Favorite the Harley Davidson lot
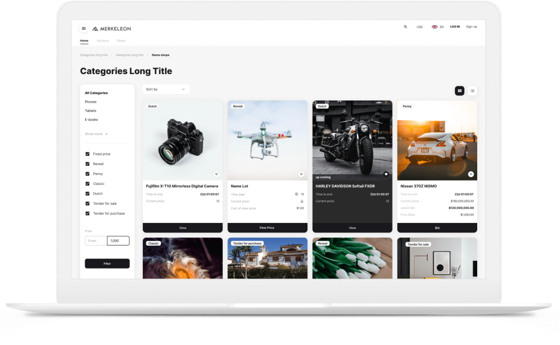560x345 pixels. click(386, 174)
